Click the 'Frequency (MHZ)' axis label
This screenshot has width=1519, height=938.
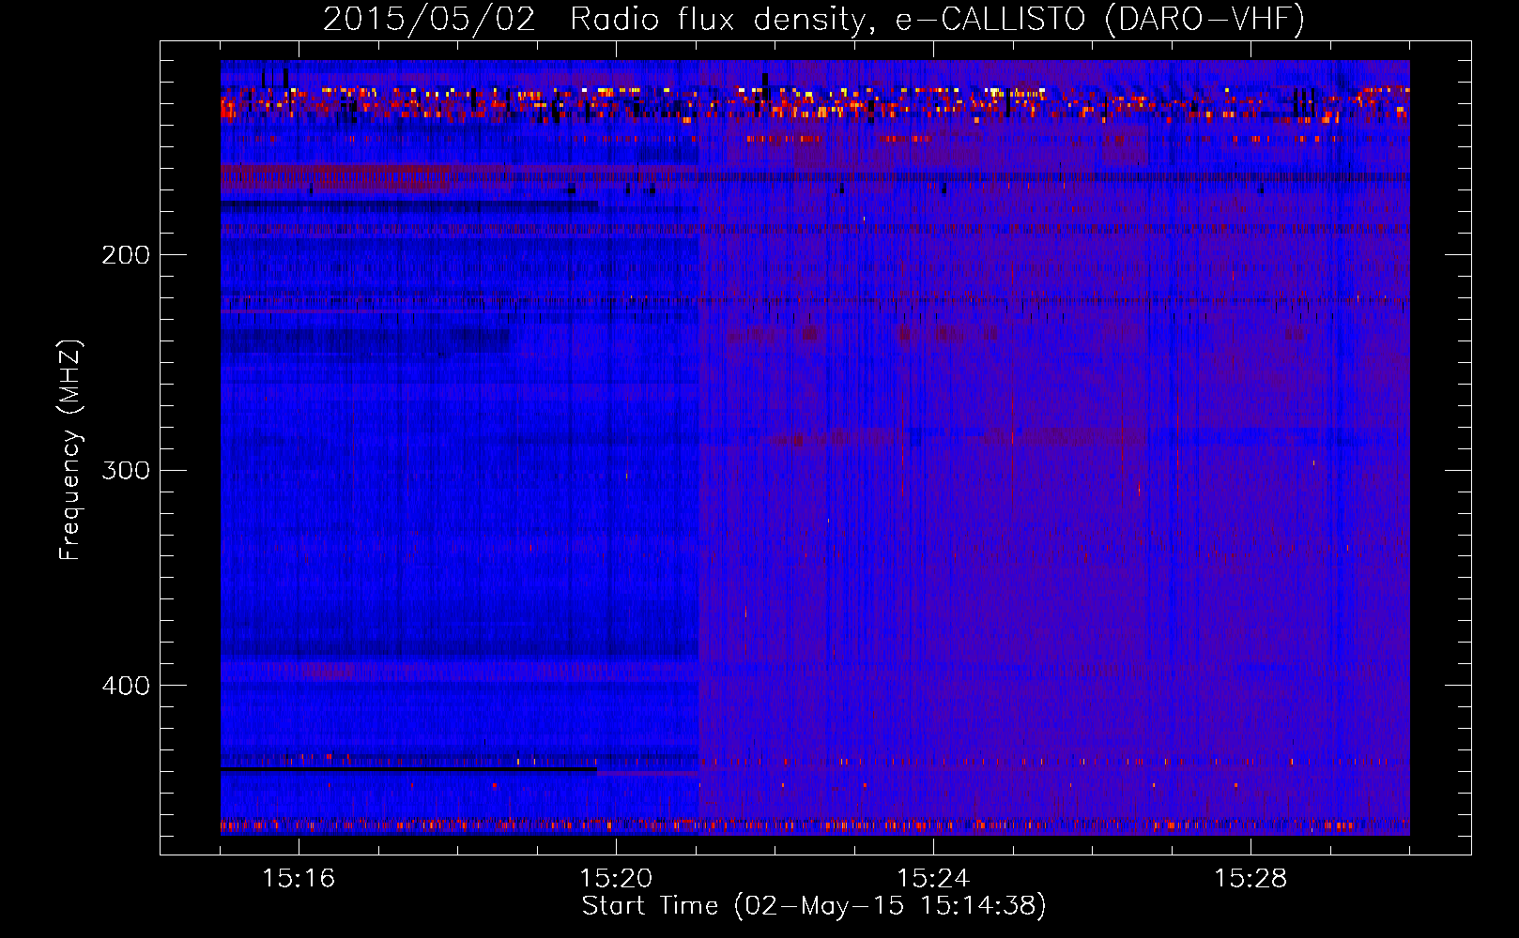70,449
